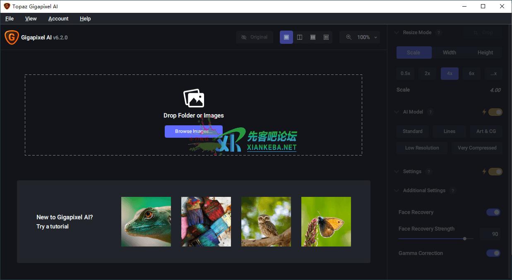Viewport: 512px width, 280px height.
Task: Switch to side-by-side view layout icon
Action: [x=313, y=37]
